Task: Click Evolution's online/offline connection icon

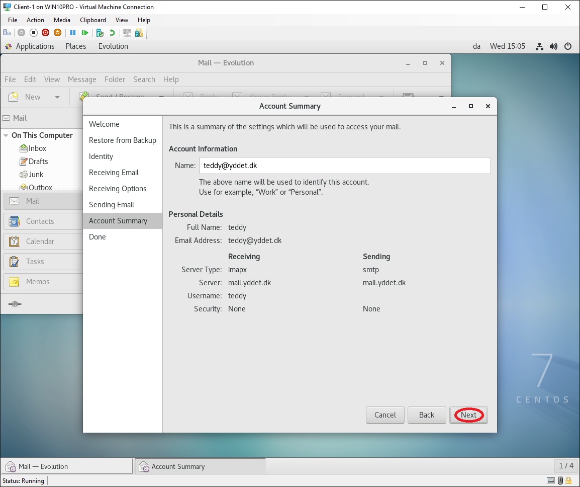Action: pyautogui.click(x=15, y=304)
